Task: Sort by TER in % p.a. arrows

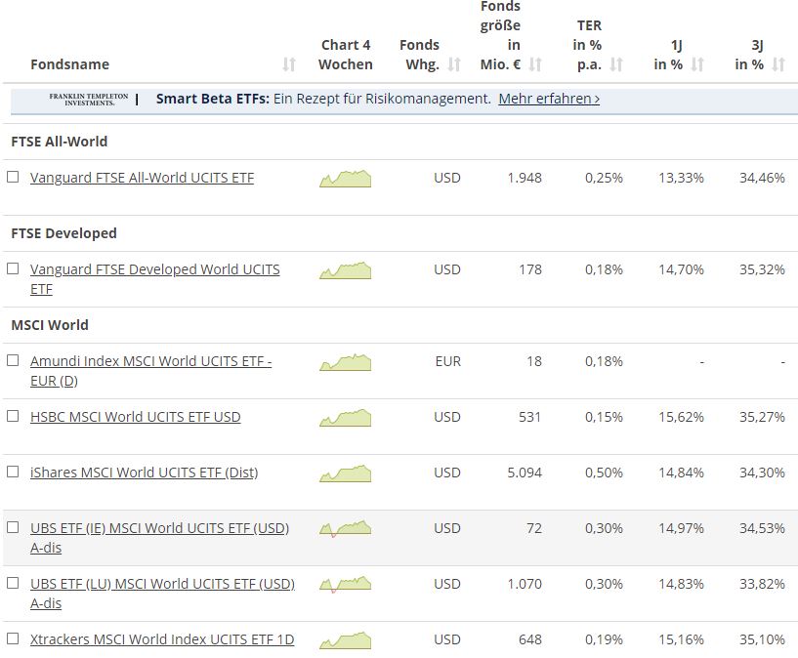Action: [616, 64]
